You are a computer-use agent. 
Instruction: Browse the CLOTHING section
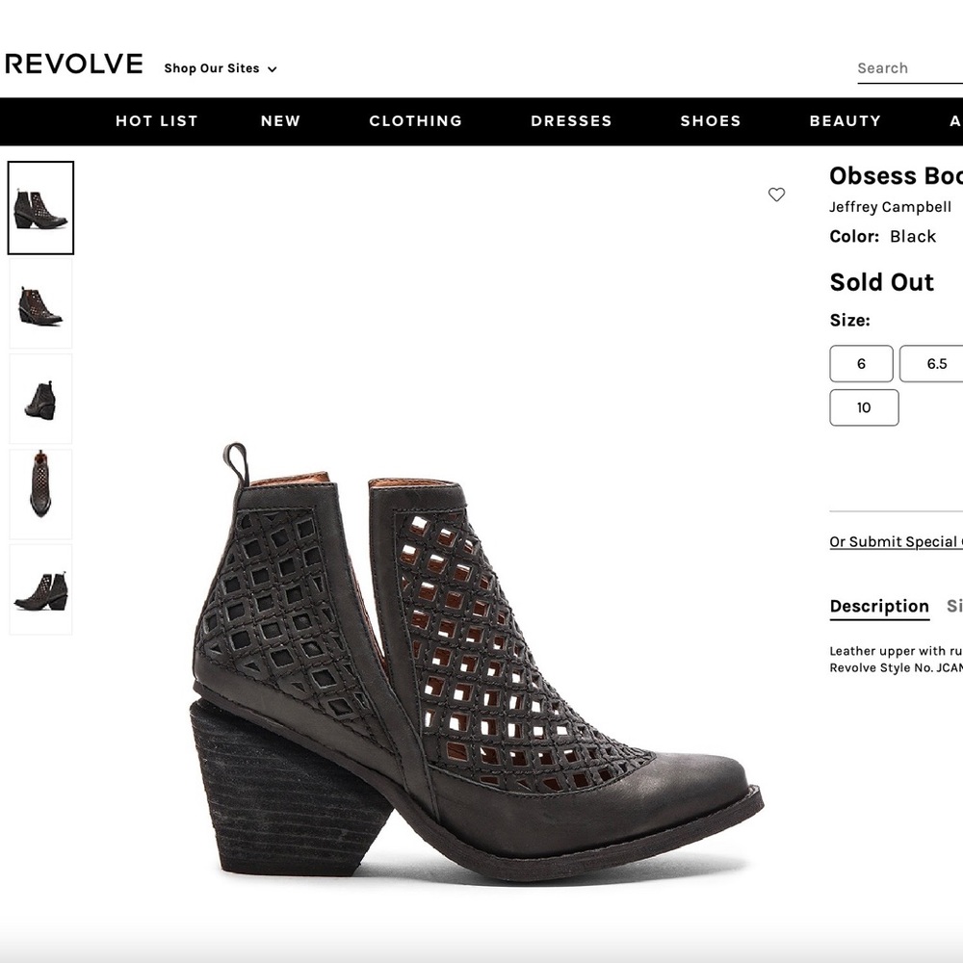tap(415, 120)
